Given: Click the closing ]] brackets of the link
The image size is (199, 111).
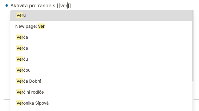Looking at the screenshot, I should [69, 5].
